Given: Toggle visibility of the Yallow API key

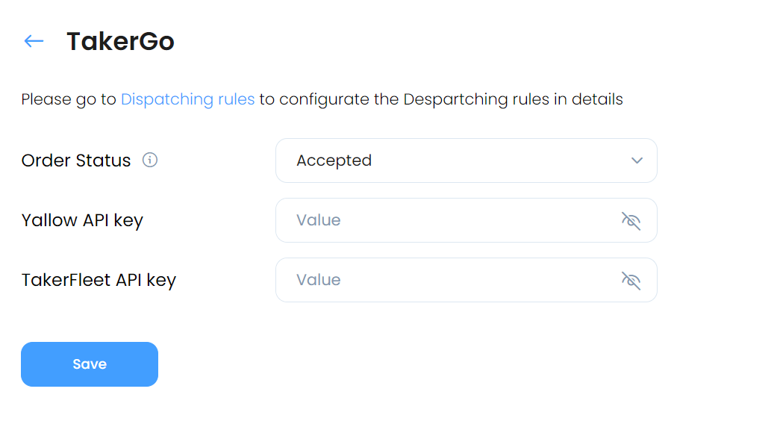Looking at the screenshot, I should point(631,220).
